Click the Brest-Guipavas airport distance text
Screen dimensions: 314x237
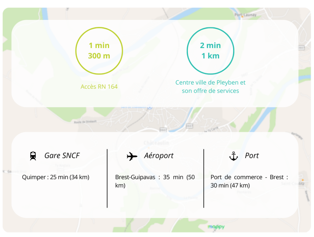pyautogui.click(x=155, y=181)
